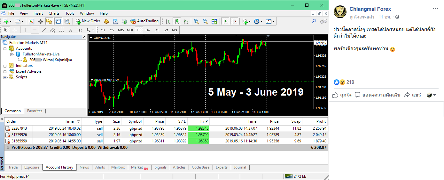Select the horizontal line tool
Image resolution: width=444 pixels, height=180 pixels.
click(x=35, y=30)
